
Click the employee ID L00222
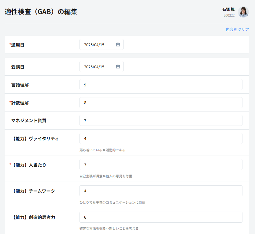pos(229,15)
